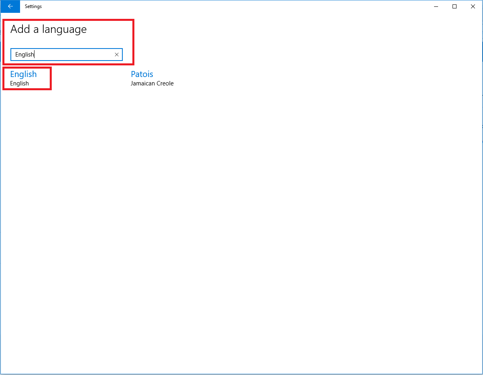This screenshot has height=375, width=483.
Task: Maximize the Settings window
Action: 455,6
